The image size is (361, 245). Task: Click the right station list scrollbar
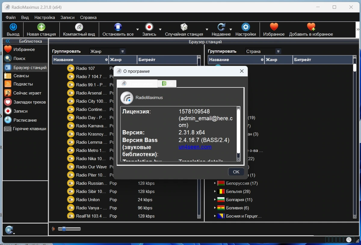point(355,136)
